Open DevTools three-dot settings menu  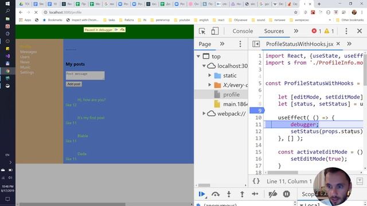[x=346, y=31]
